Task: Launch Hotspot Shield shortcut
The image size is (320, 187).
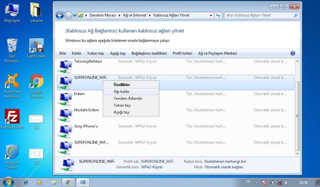Action: point(12,157)
